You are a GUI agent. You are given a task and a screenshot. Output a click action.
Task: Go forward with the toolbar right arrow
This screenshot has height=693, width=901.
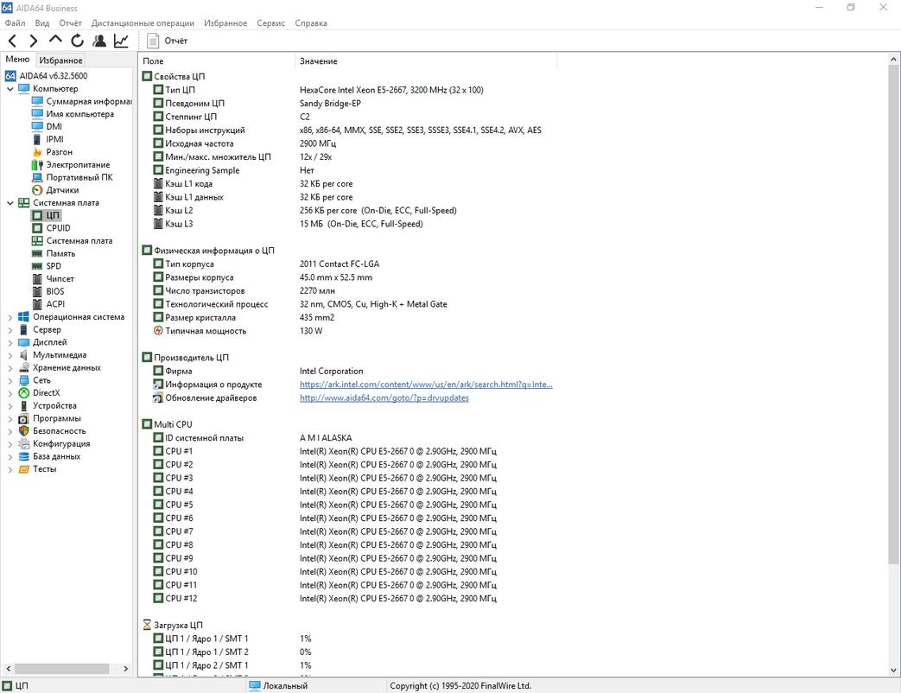coord(34,41)
